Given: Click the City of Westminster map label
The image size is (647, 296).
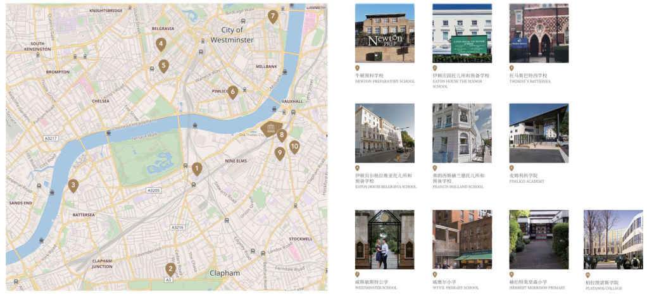Looking at the screenshot, I should point(232,35).
